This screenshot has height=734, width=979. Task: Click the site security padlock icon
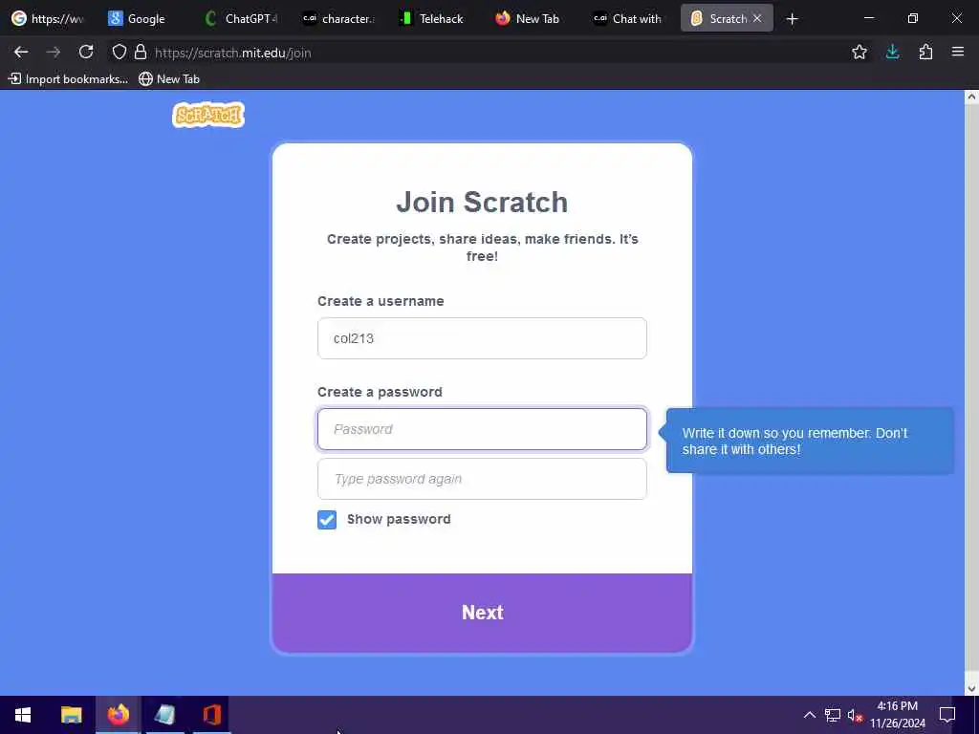[141, 53]
